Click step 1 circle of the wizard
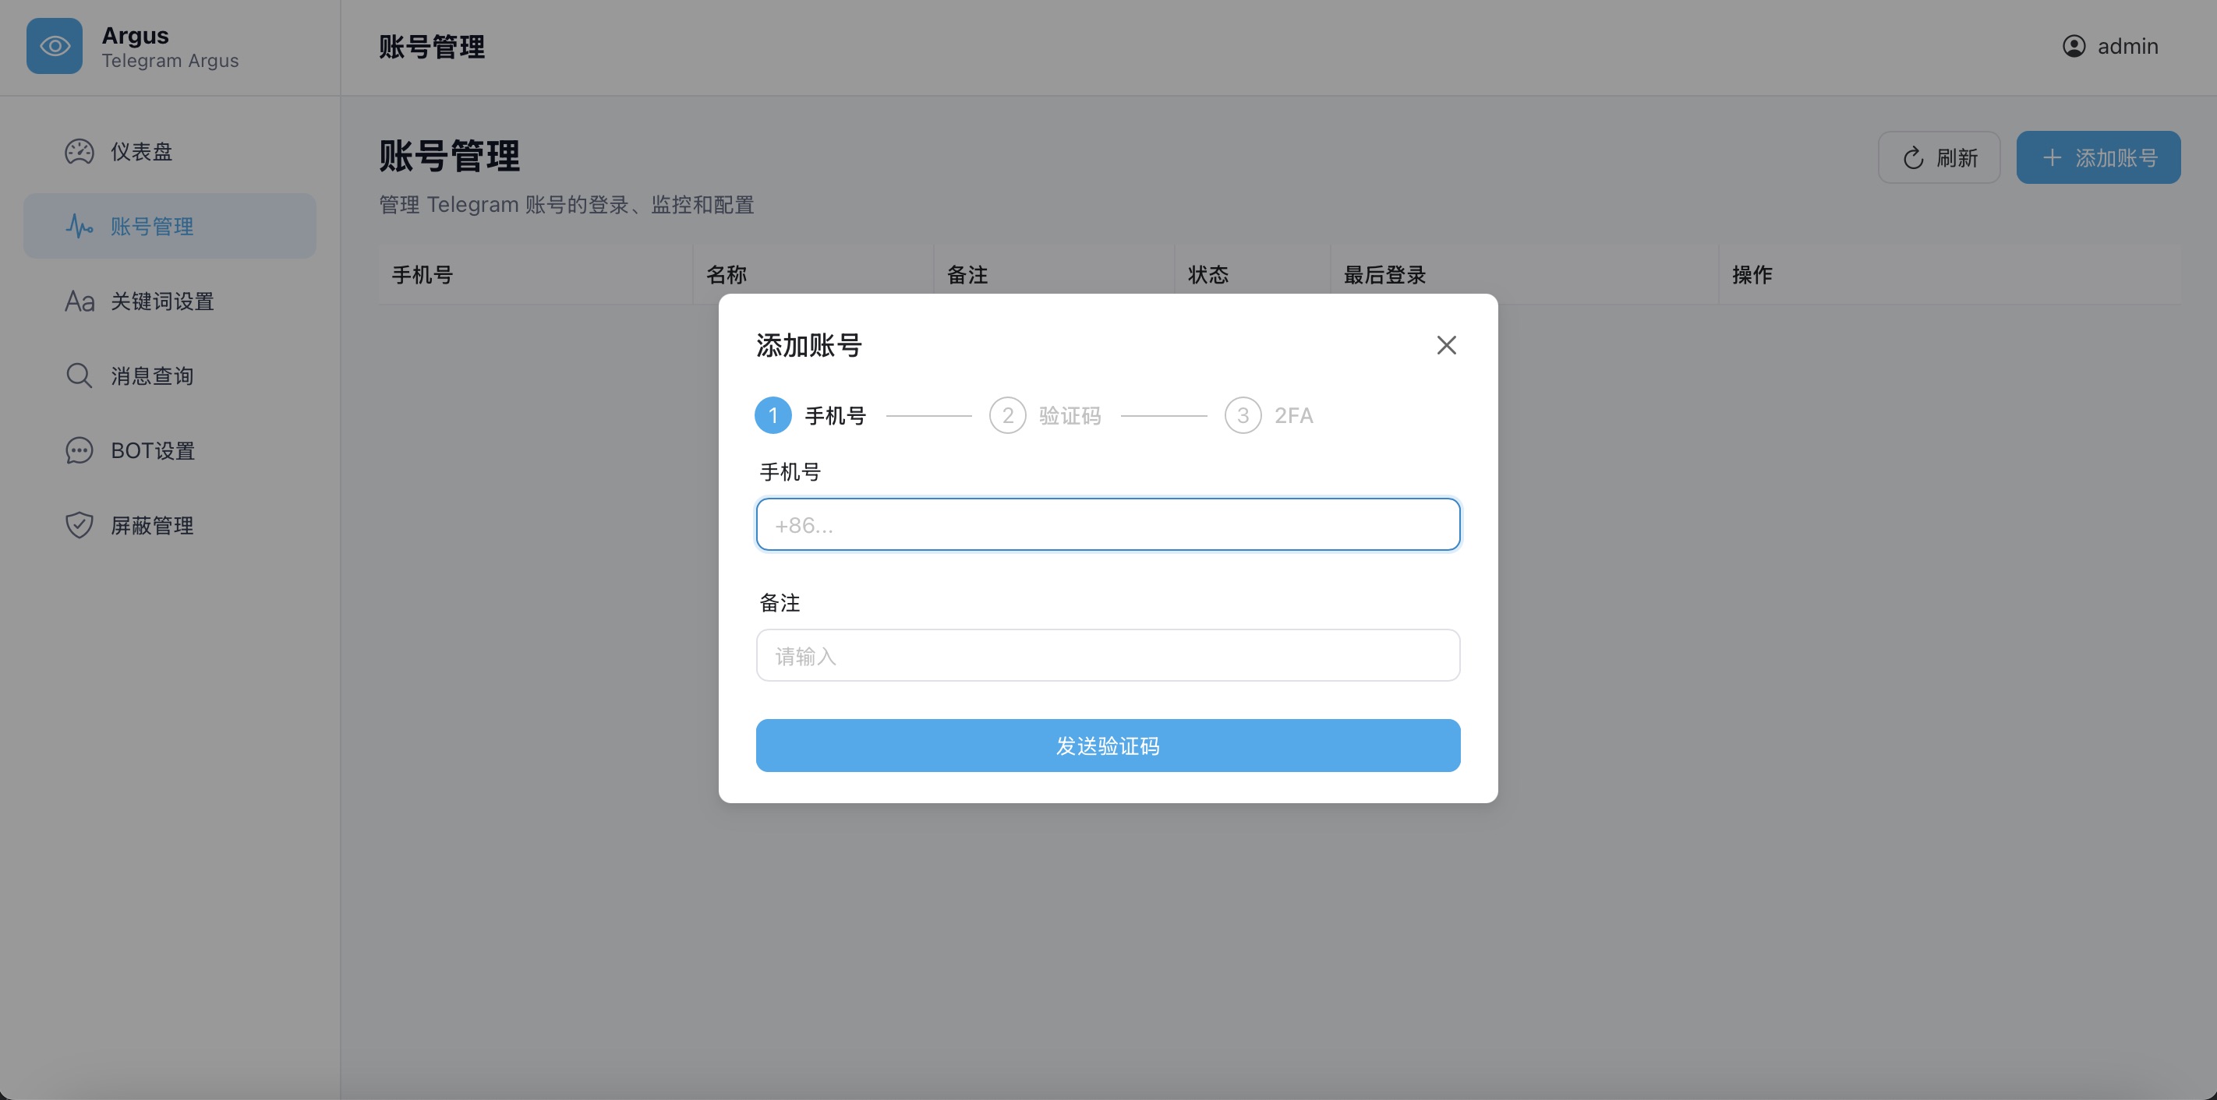 point(773,415)
